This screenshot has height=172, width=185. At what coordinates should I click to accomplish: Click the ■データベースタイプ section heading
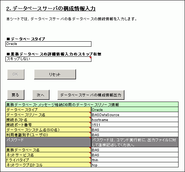pyautogui.click(x=26, y=39)
